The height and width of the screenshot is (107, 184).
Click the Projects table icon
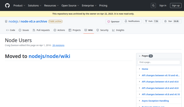coord(70,30)
